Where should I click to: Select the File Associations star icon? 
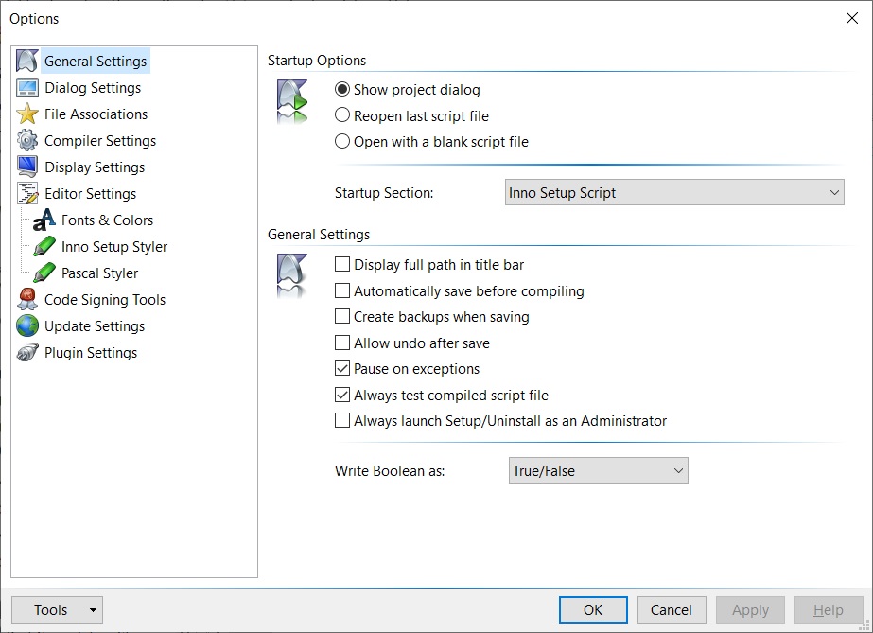27,114
